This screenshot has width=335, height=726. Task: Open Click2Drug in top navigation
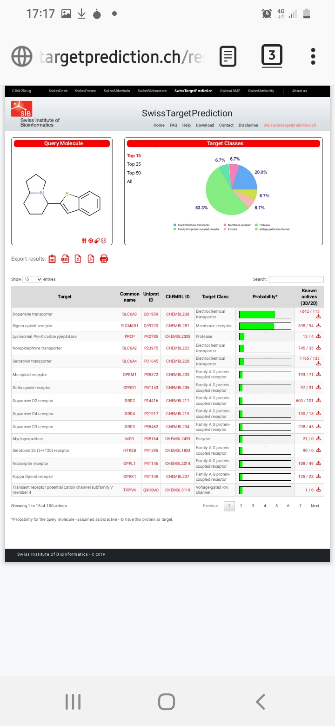tap(21, 91)
